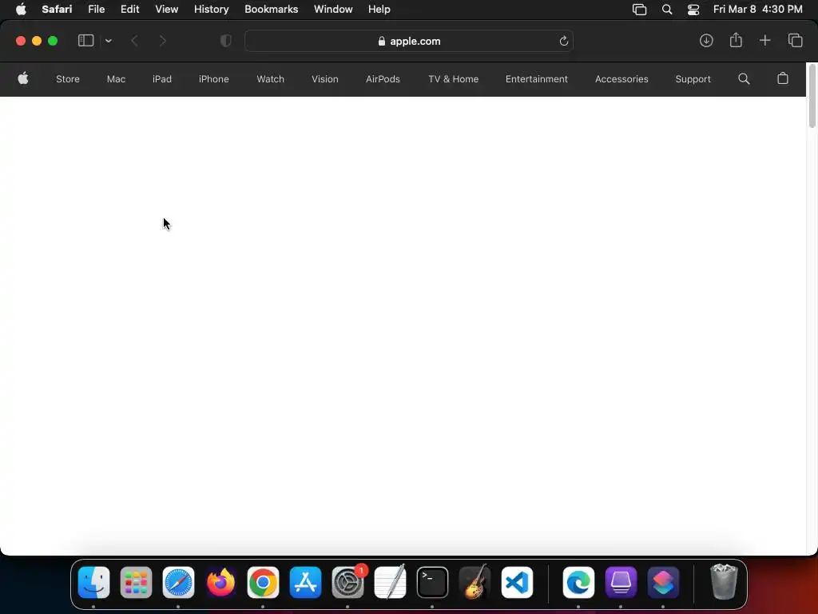
Task: Open the Share button in Safari toolbar
Action: (x=736, y=40)
